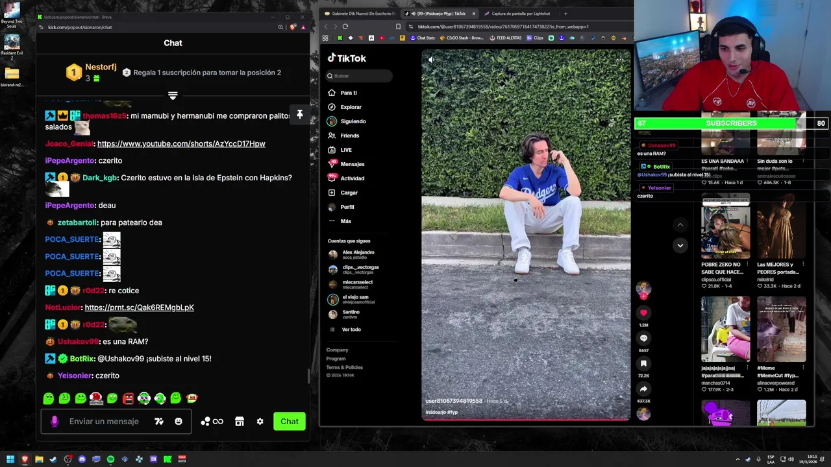The height and width of the screenshot is (467, 831).
Task: Open the TikTok video three-dot options
Action: tap(620, 60)
